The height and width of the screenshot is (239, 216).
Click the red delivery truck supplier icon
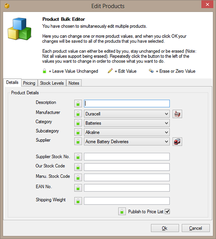tap(177, 141)
